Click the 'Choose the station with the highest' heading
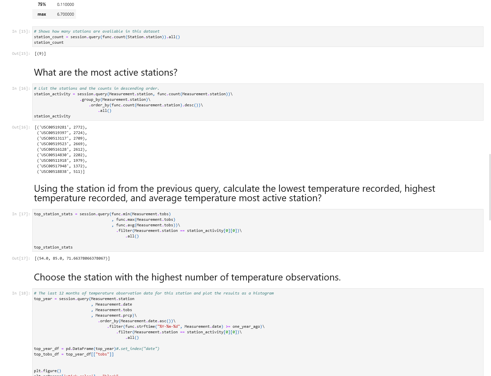The image size is (491, 376). 187,277
